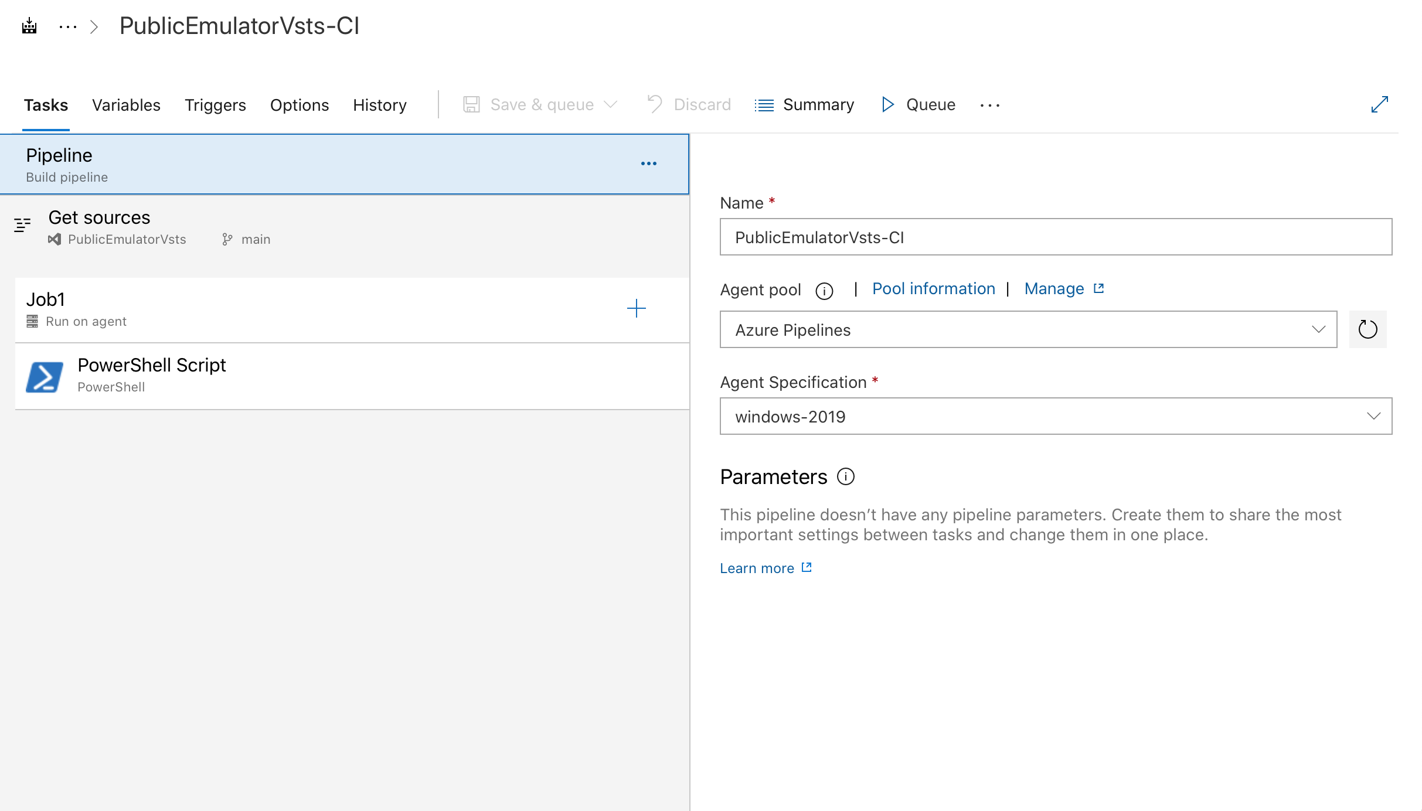Select the Agent pool dropdown

tap(1029, 330)
